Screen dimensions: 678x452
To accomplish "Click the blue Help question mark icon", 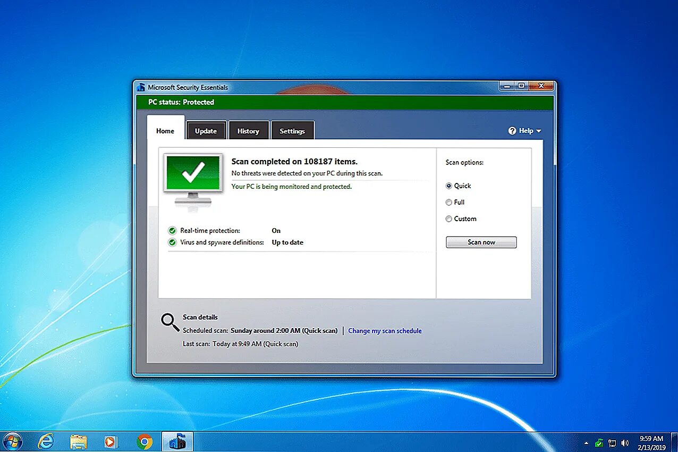I will point(512,131).
